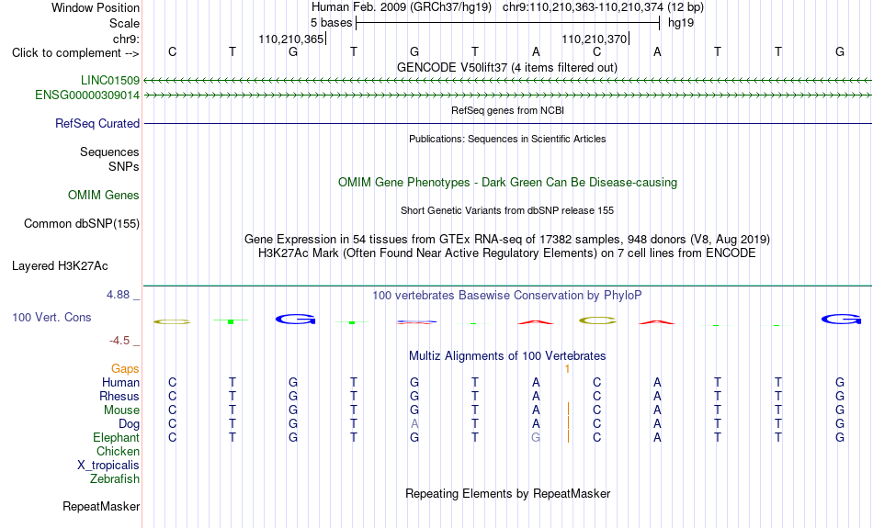Open the OMIM Gene Phenotypes track title
873x528 pixels.
point(507,183)
